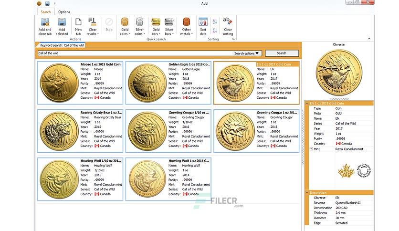Click the Denomination value 200 CAD
The image size is (399, 231).
(x=342, y=208)
